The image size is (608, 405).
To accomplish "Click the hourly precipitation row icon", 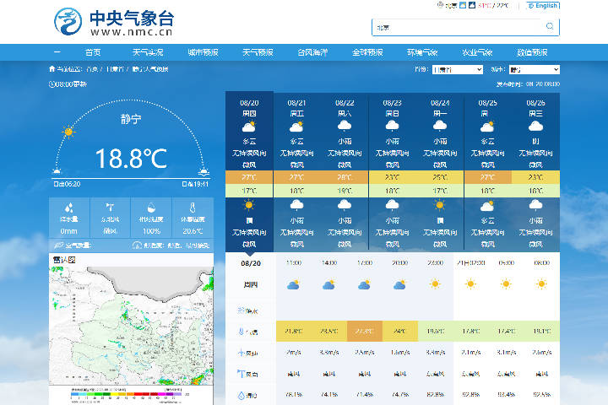I will point(241,310).
